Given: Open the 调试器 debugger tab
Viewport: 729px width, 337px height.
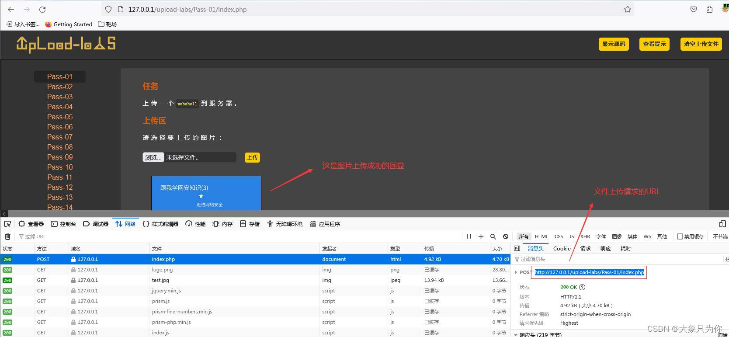Looking at the screenshot, I should pos(96,224).
